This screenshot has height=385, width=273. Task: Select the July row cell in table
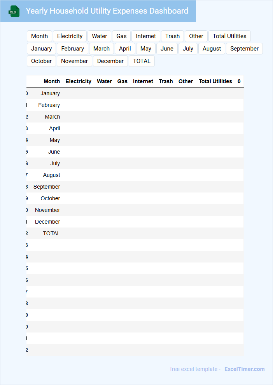click(x=55, y=163)
